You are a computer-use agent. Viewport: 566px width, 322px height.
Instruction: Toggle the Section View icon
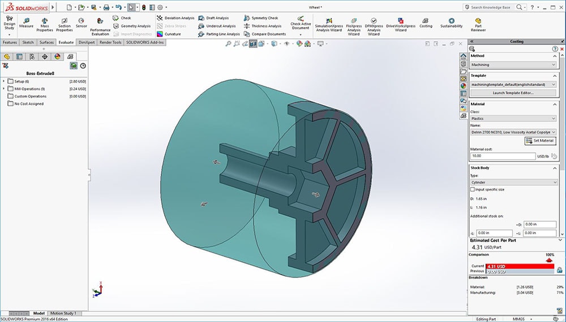(253, 43)
